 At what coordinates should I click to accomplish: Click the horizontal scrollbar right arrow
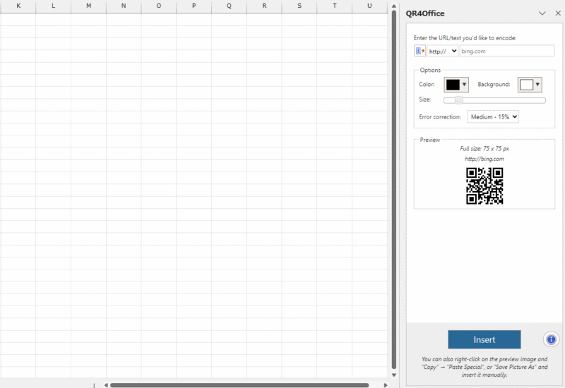[x=386, y=385]
